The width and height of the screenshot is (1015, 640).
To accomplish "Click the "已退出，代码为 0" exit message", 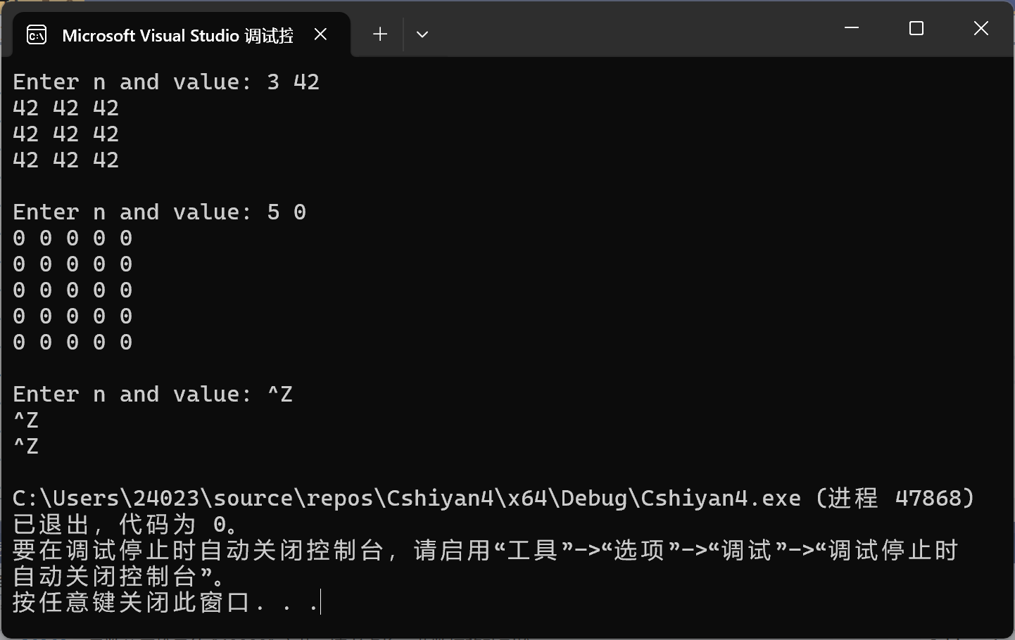I will (127, 525).
